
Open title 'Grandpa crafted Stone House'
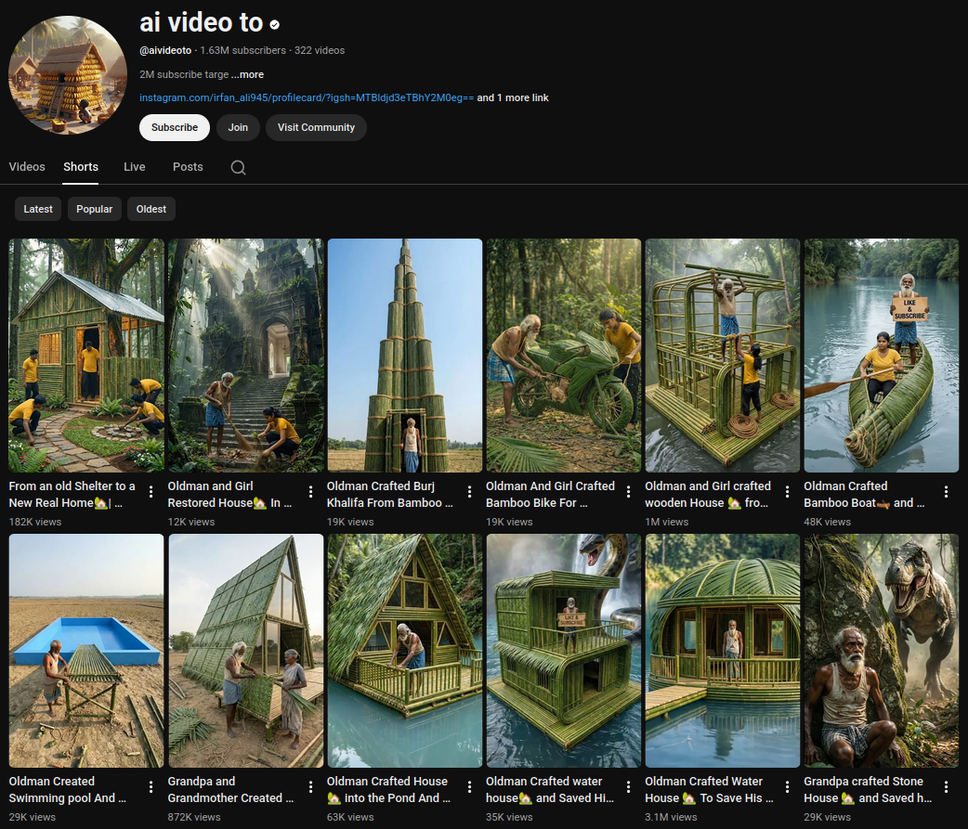868,789
